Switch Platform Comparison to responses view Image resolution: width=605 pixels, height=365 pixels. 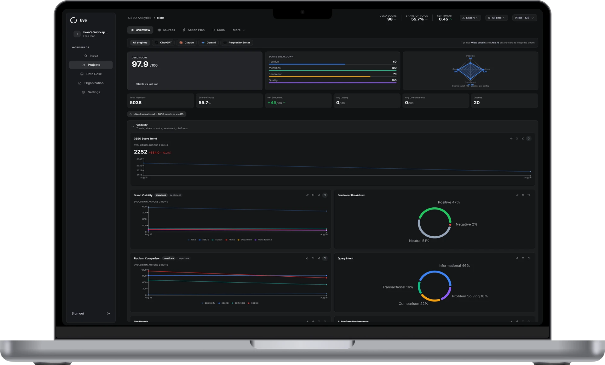[183, 258]
